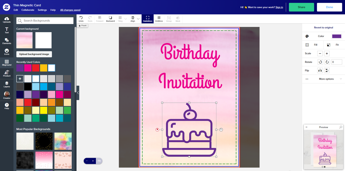This screenshot has height=171, width=345.
Task: Click the Share button
Action: tap(301, 7)
